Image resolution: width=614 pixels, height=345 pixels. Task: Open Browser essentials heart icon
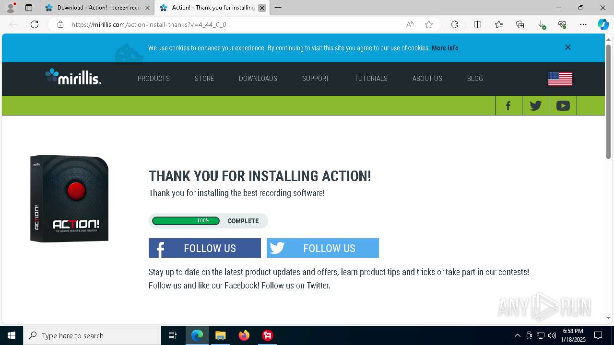click(x=562, y=24)
